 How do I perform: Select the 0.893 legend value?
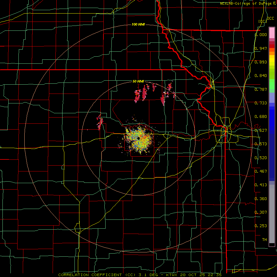[x=261, y=62]
